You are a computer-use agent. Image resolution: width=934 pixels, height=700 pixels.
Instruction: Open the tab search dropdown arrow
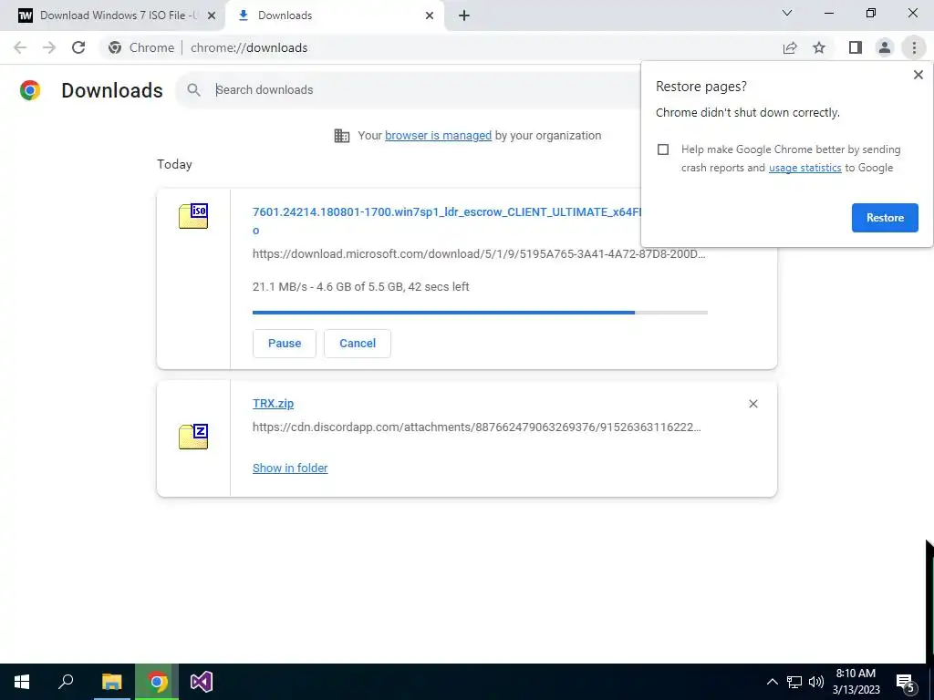pos(787,13)
